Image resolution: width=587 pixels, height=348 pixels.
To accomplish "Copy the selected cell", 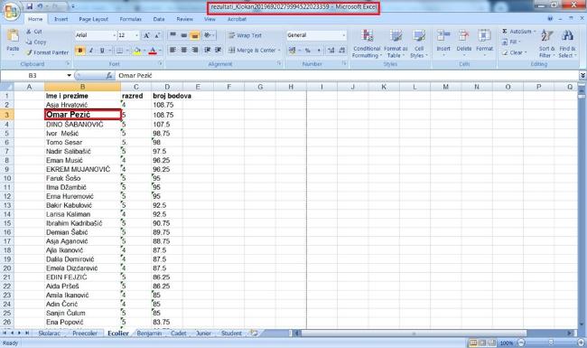I will [36, 42].
